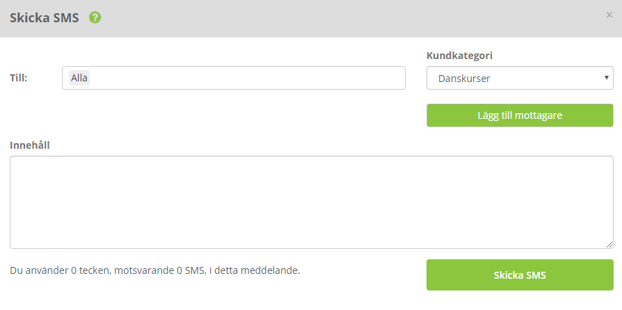
Task: Click the Skicka SMS dialog title
Action: tap(45, 18)
